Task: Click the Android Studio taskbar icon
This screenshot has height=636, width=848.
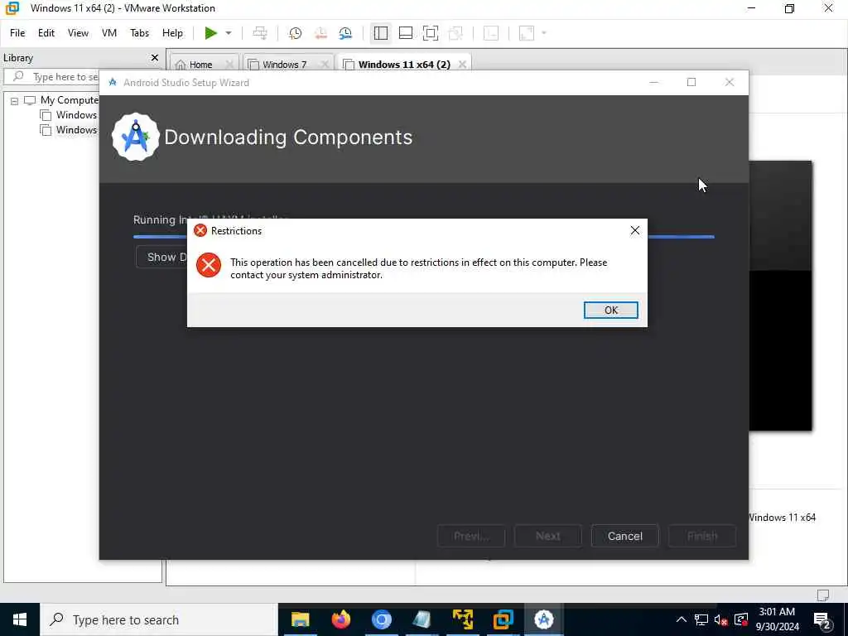Action: click(x=543, y=619)
